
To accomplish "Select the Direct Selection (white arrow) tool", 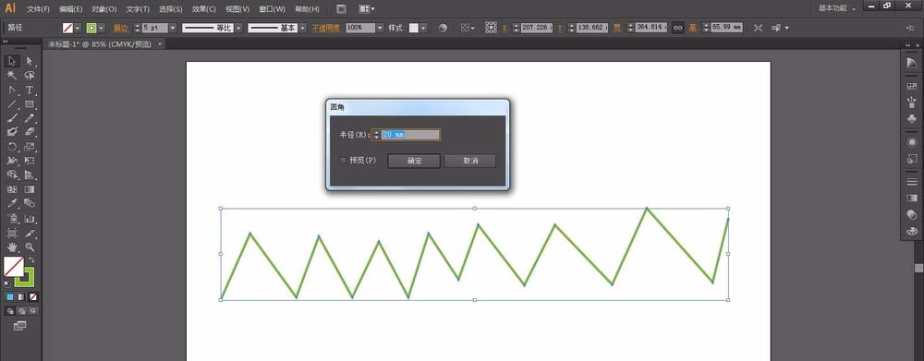I will click(30, 61).
